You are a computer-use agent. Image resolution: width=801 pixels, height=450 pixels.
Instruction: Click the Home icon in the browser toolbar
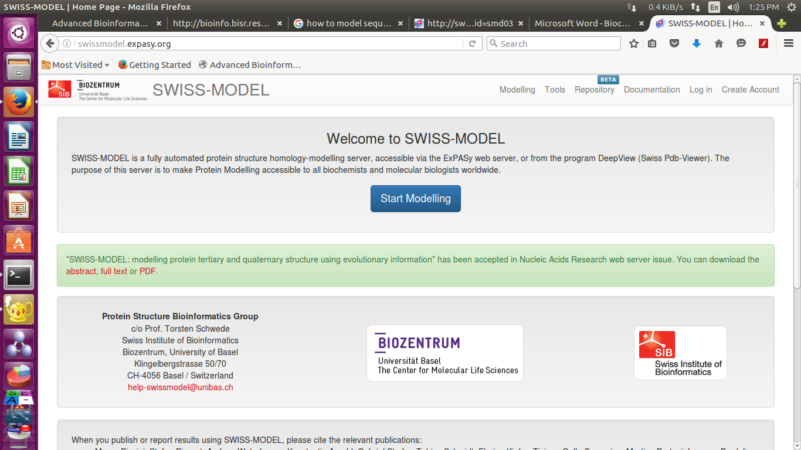point(718,43)
